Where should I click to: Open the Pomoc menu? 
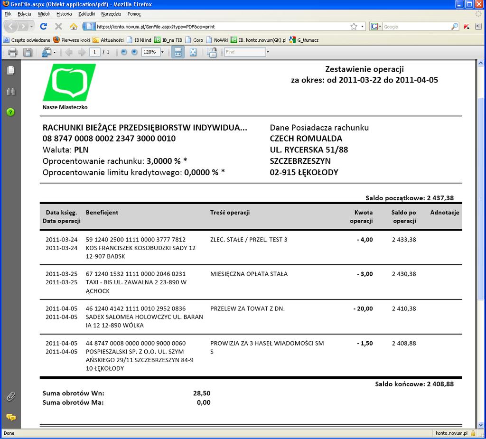pos(134,14)
